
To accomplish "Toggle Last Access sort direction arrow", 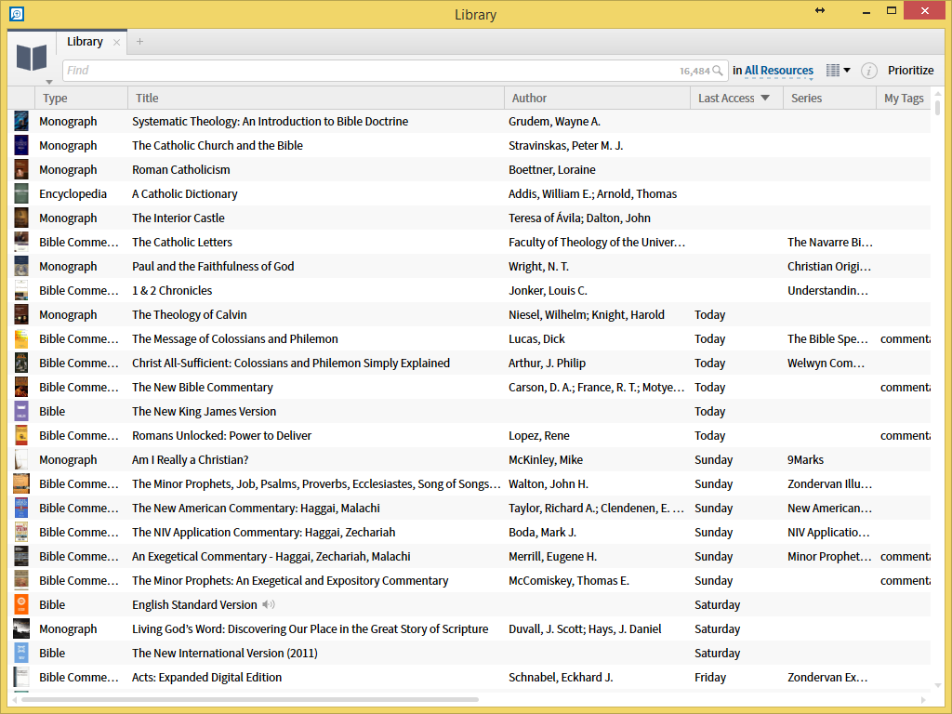I will [x=765, y=98].
